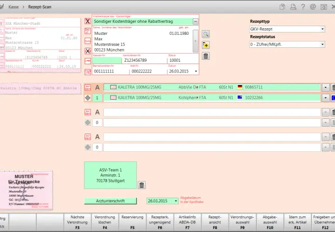
Task: Add a new customer via person-plus icon
Action: click(x=206, y=45)
